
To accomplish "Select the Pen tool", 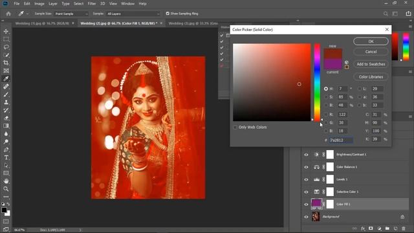I will pyautogui.click(x=6, y=150).
